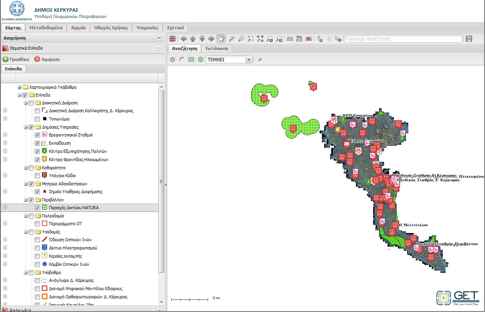Viewport: 485px width, 312px height.
Task: Collapse the Καθαριότητα group
Action: [25, 168]
